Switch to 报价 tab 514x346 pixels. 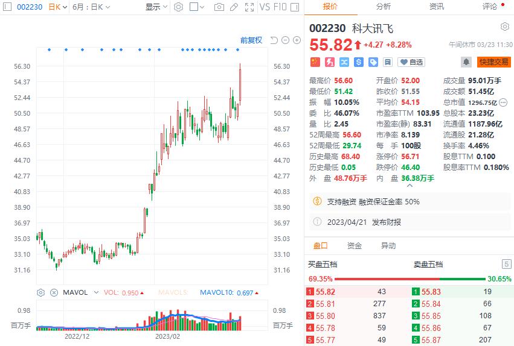(x=330, y=7)
